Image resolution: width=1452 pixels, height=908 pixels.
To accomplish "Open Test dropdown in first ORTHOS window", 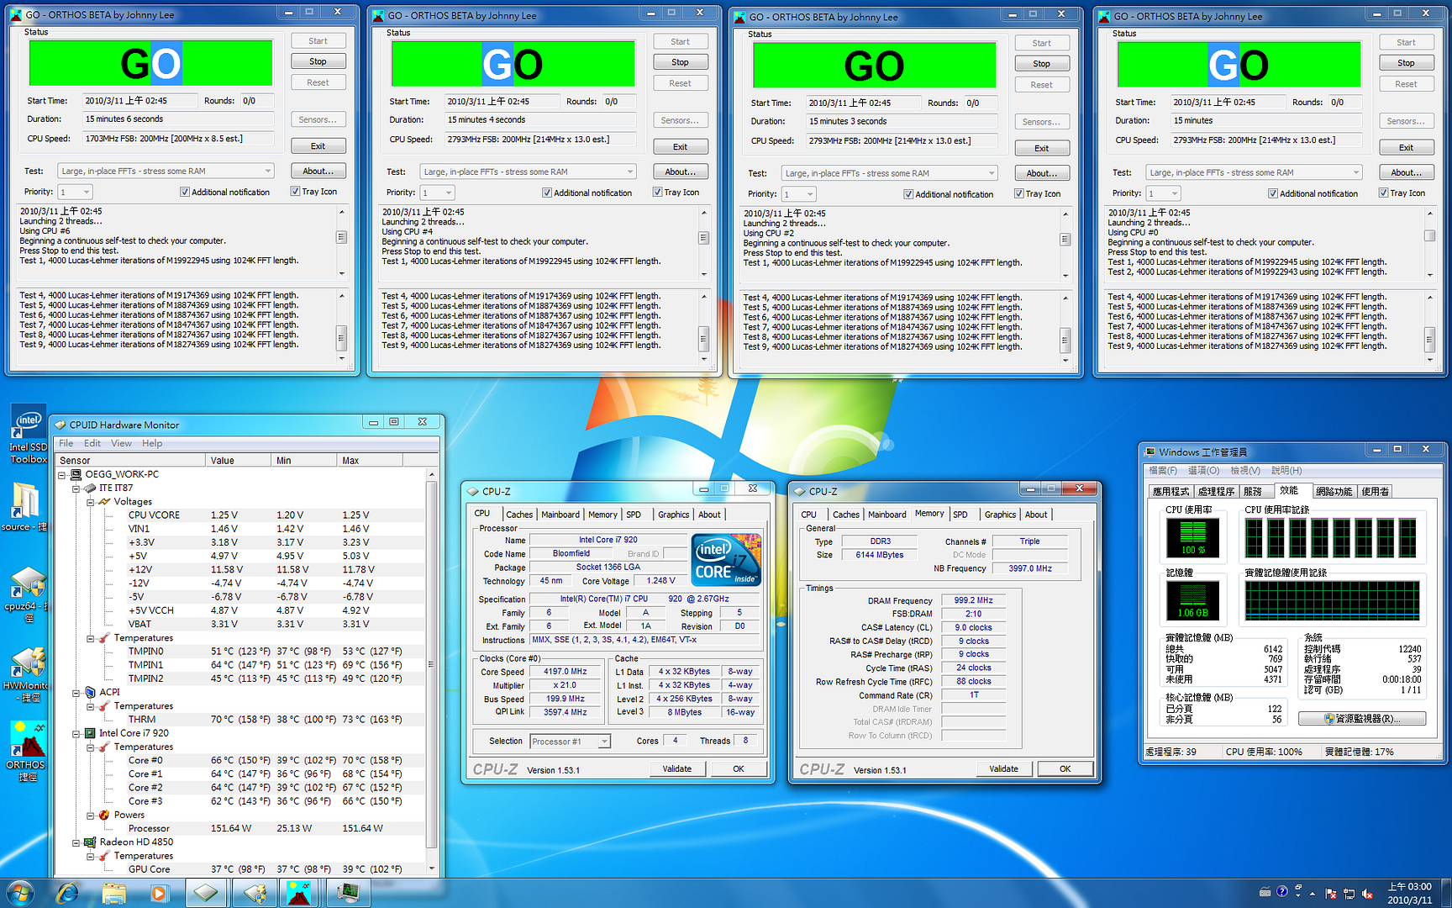I will click(166, 171).
